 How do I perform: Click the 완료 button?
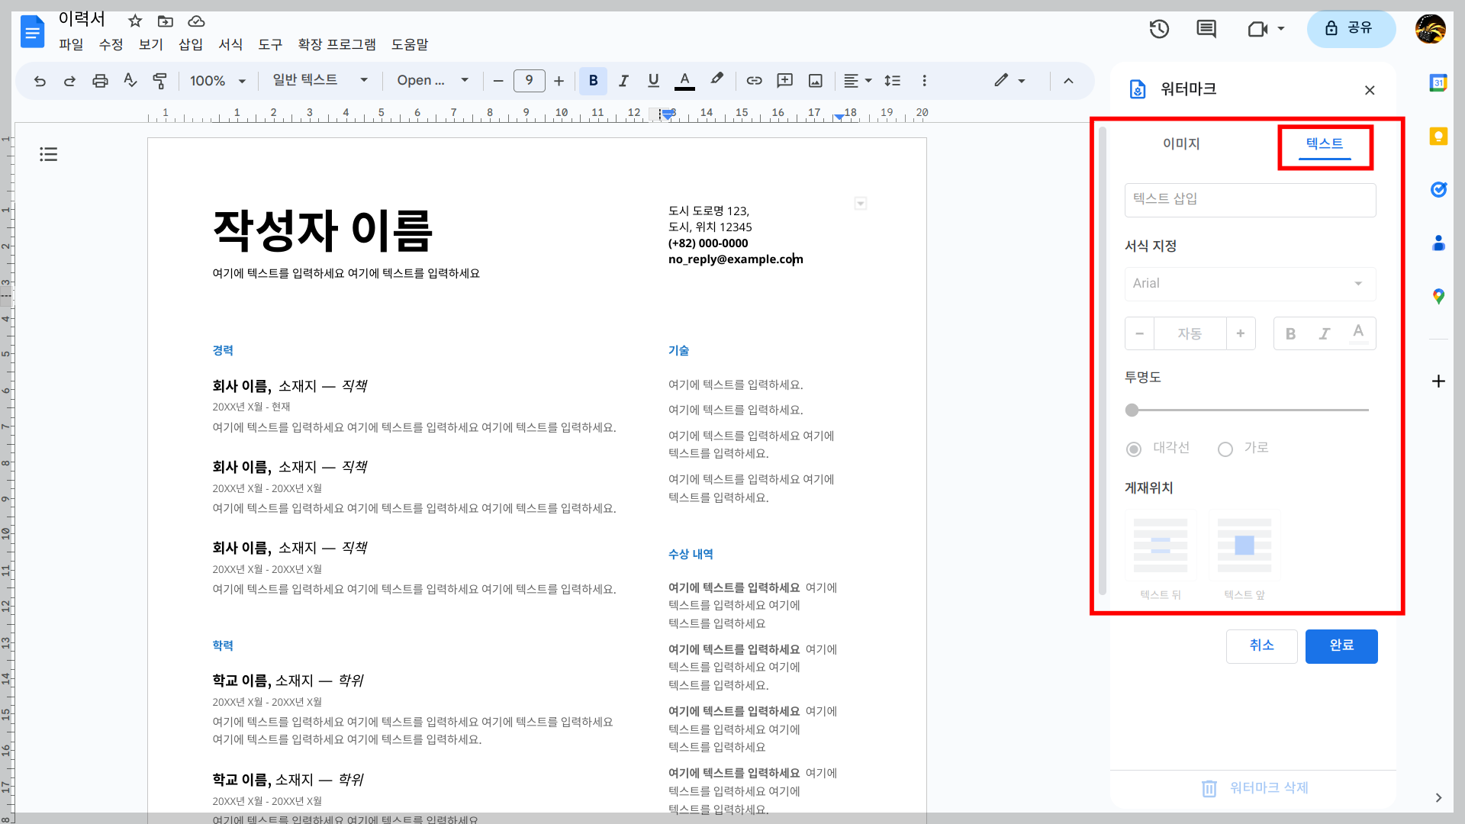click(x=1341, y=646)
